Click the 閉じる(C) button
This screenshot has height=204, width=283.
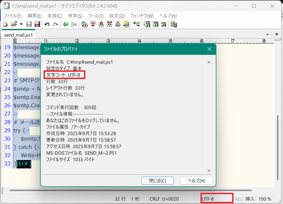(x=157, y=181)
